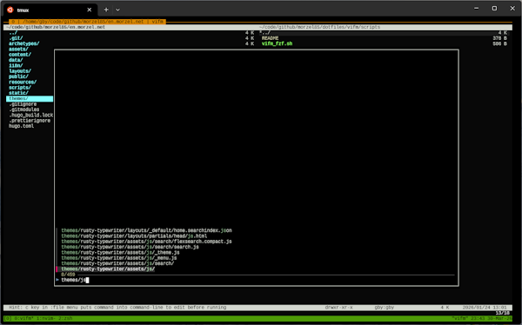Select fzf result assets/js/_theme.js

pos(121,253)
